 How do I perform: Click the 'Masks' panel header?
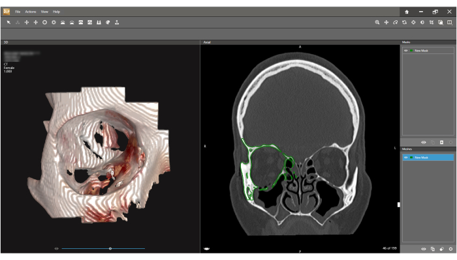tap(406, 42)
